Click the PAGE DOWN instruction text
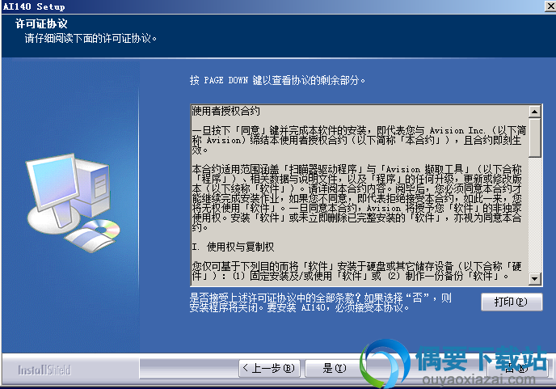 click(277, 80)
